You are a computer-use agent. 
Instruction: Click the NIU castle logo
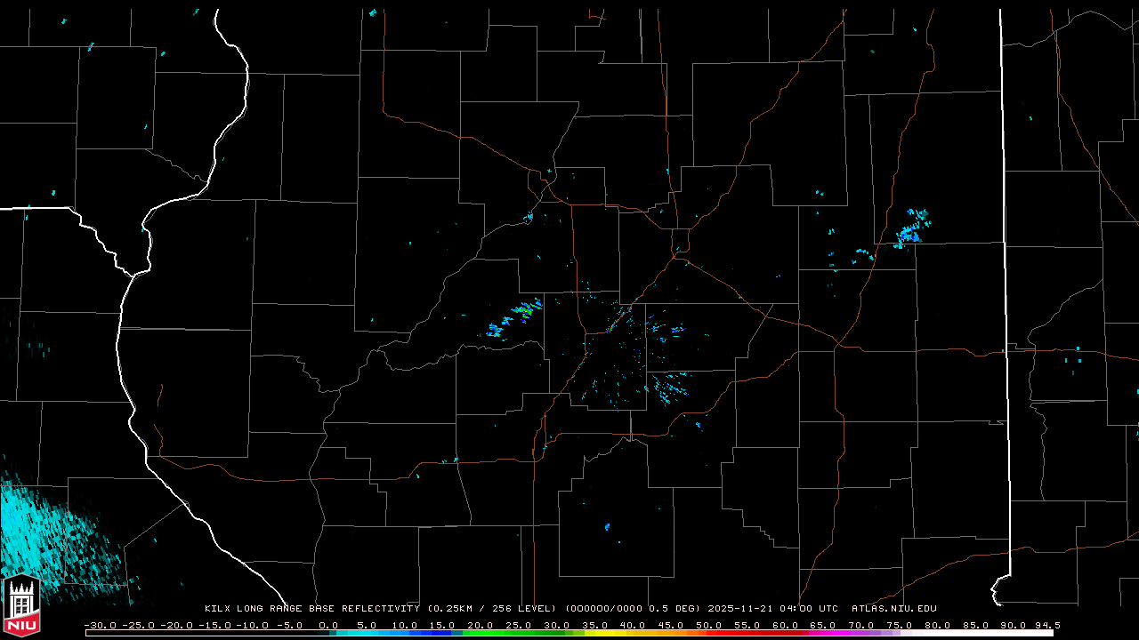tap(21, 606)
